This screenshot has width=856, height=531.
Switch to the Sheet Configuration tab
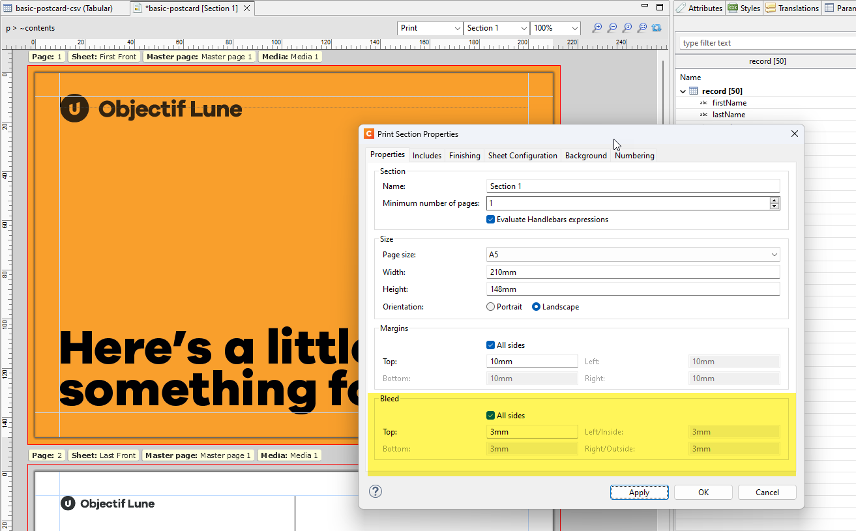522,156
